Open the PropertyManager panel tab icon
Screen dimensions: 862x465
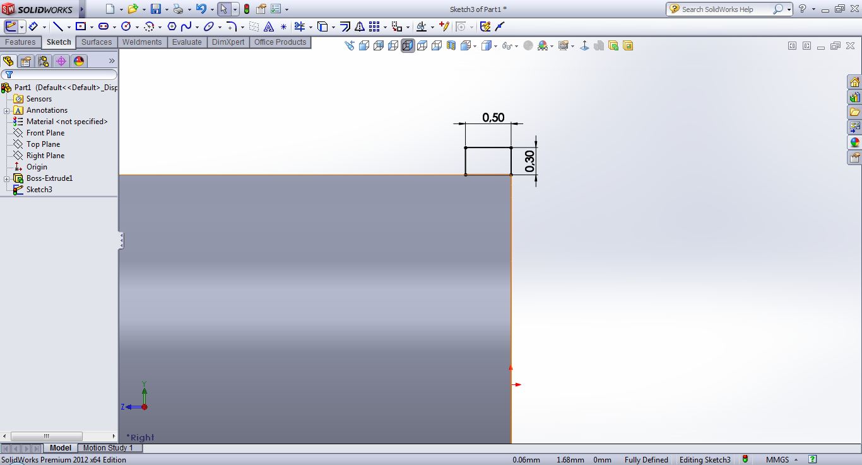coord(25,61)
